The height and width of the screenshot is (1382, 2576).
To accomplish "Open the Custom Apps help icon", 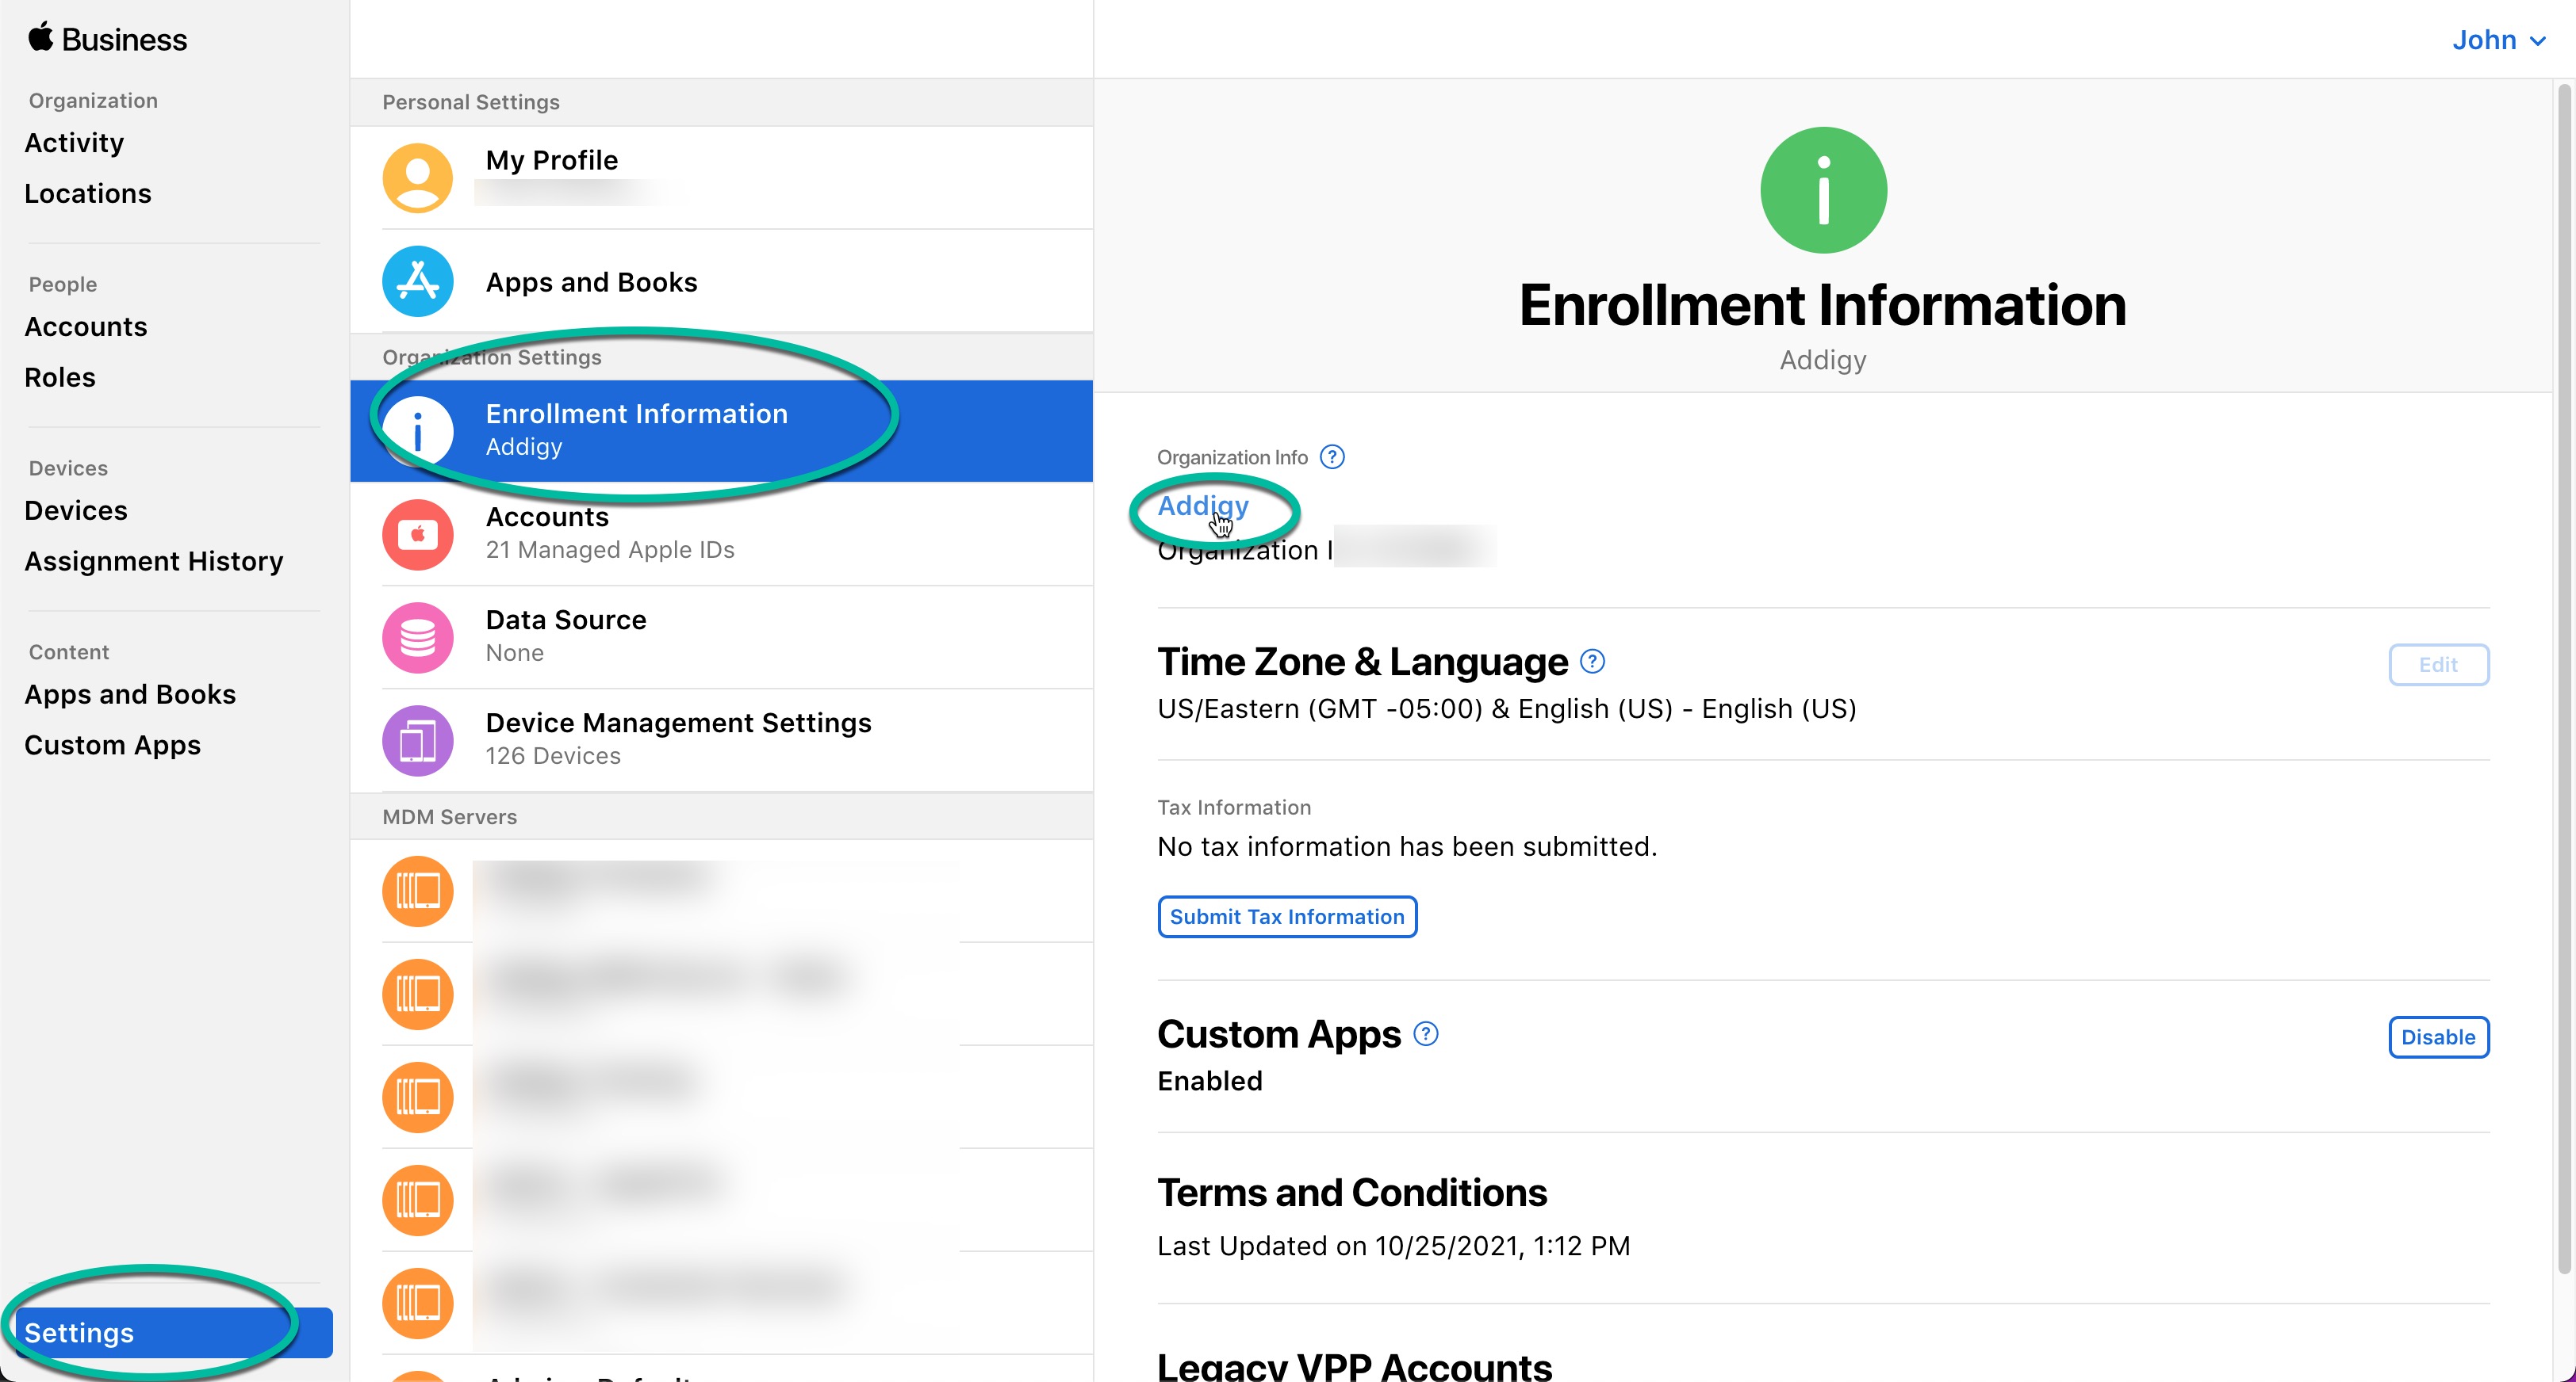I will point(1425,1034).
